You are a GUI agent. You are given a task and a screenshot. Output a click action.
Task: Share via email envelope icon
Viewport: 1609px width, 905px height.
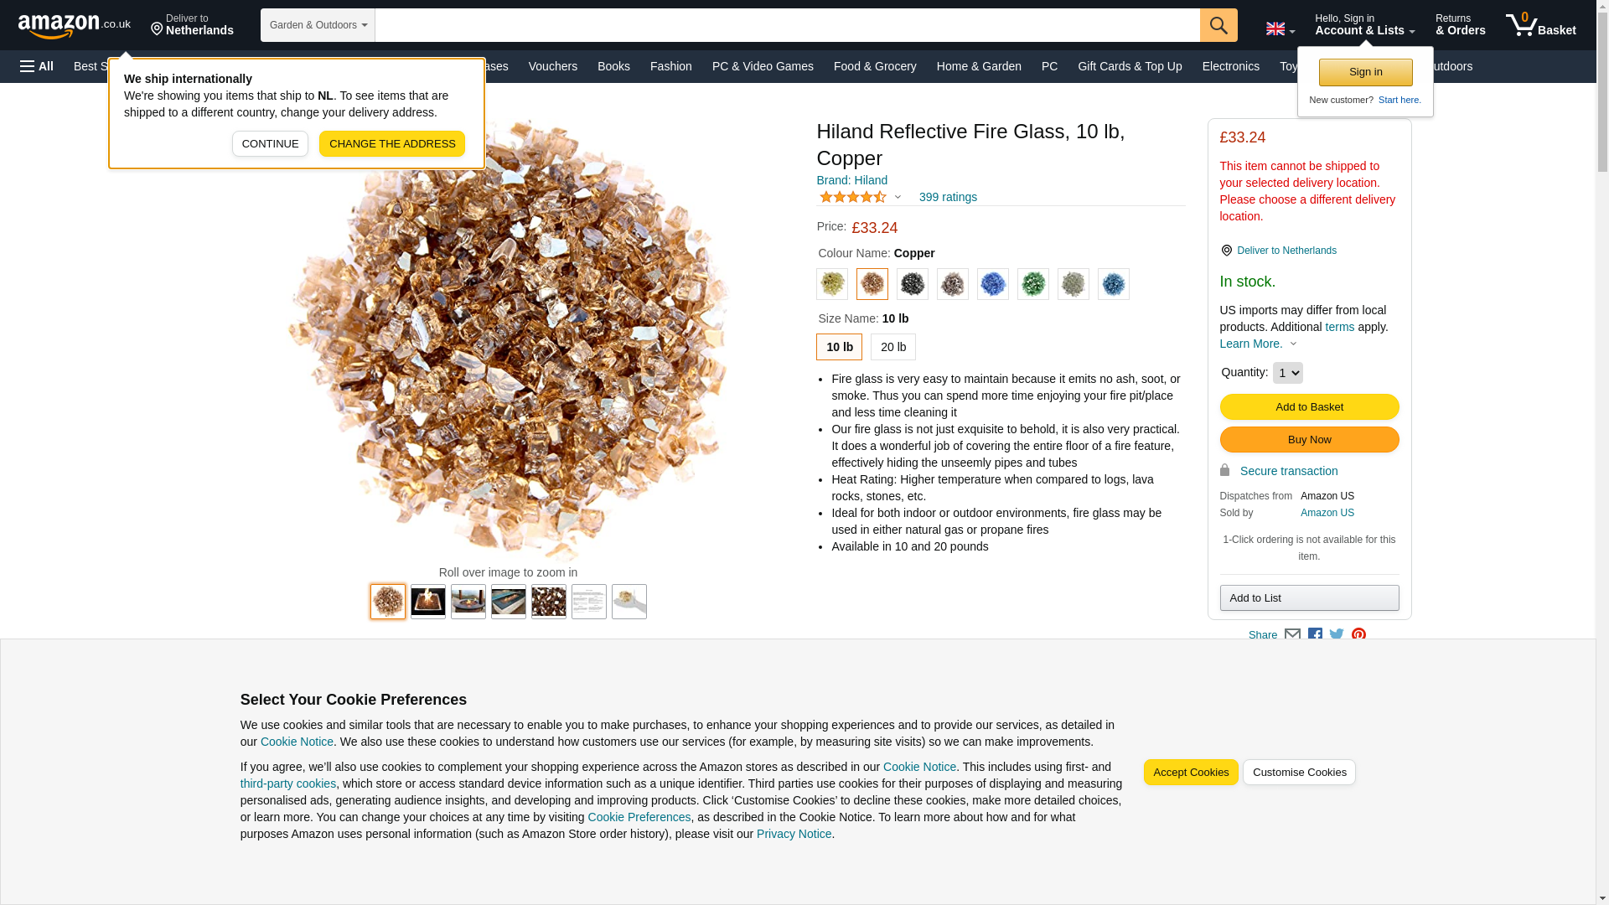1292,635
